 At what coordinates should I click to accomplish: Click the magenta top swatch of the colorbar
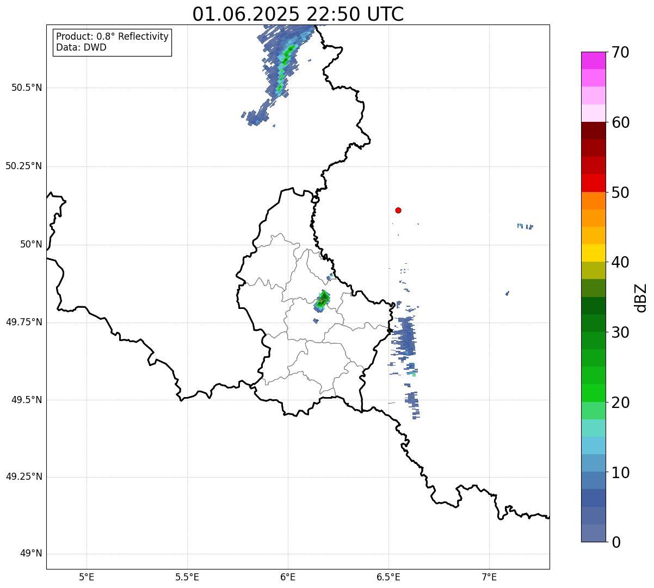point(594,60)
